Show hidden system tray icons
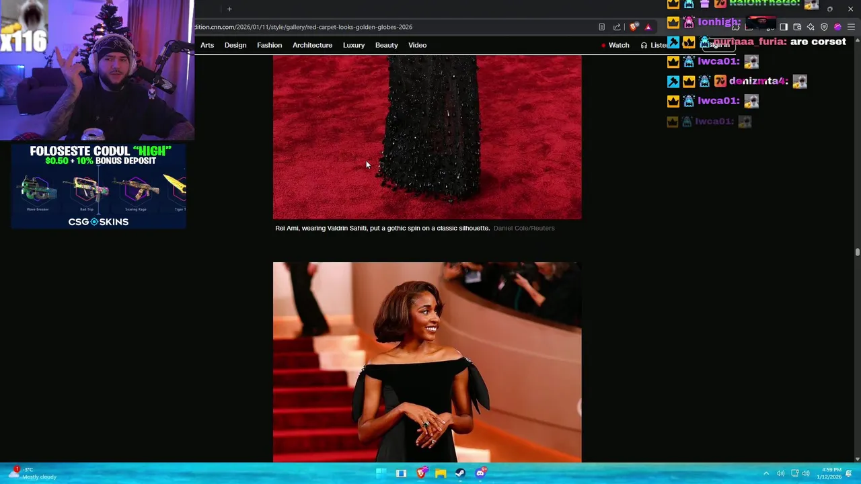The width and height of the screenshot is (861, 484). pos(766,473)
